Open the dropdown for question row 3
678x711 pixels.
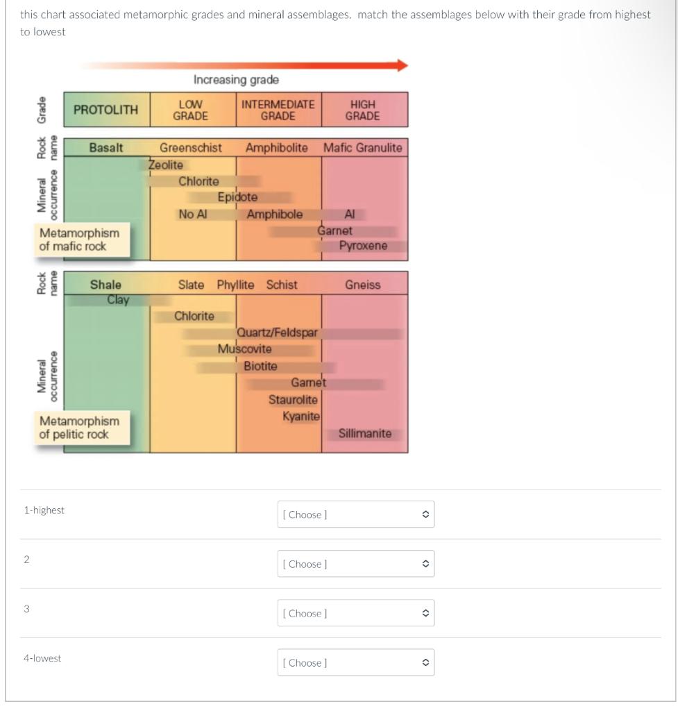pos(355,612)
